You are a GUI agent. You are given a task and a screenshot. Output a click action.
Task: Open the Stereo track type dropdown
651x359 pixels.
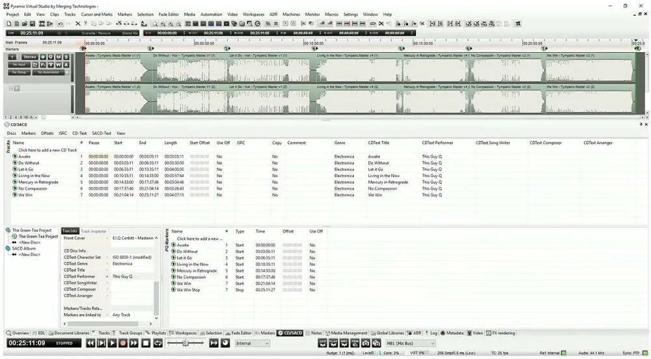29,57
